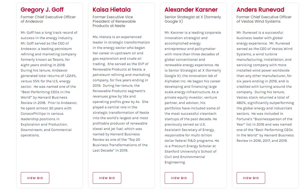View Alexander Karsner's full bio button
The height and width of the screenshot is (193, 305).
point(179,178)
